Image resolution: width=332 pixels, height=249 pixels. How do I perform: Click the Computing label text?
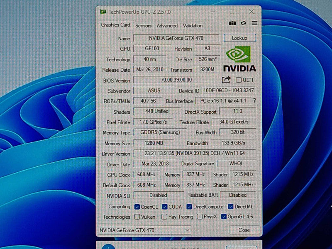pyautogui.click(x=119, y=207)
